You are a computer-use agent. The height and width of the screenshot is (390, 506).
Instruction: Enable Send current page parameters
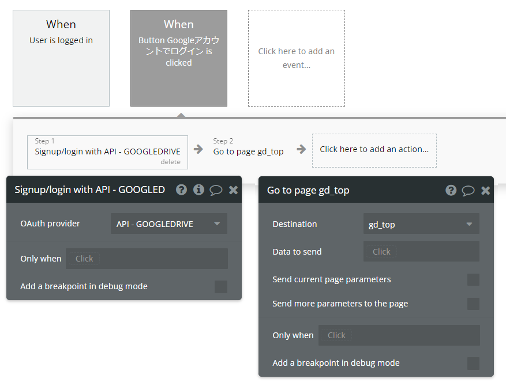pyautogui.click(x=474, y=279)
